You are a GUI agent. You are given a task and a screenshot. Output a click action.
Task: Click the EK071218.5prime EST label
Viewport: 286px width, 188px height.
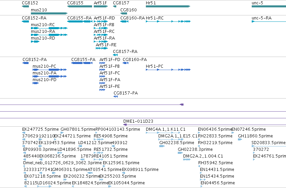tap(42, 176)
